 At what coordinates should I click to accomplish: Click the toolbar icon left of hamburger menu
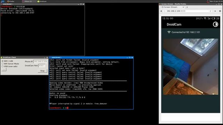pyautogui.click(x=215, y=11)
